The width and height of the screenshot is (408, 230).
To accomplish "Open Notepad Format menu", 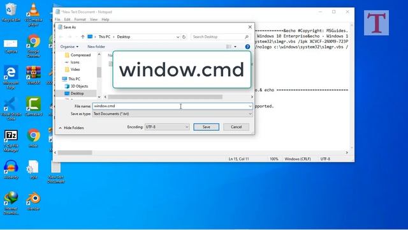I will point(80,19).
